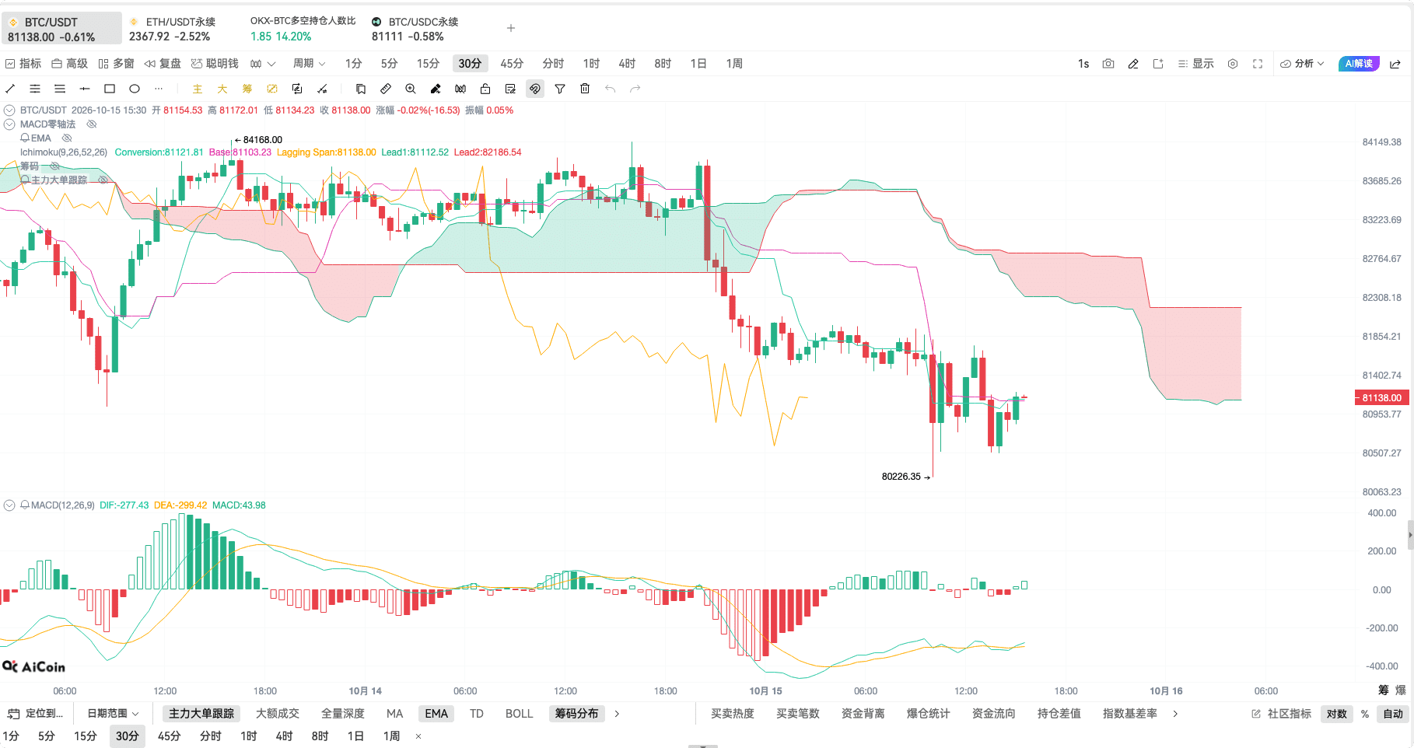Screen dimensions: 1414x748
Task: Click the AI解读 button
Action: pyautogui.click(x=1359, y=64)
